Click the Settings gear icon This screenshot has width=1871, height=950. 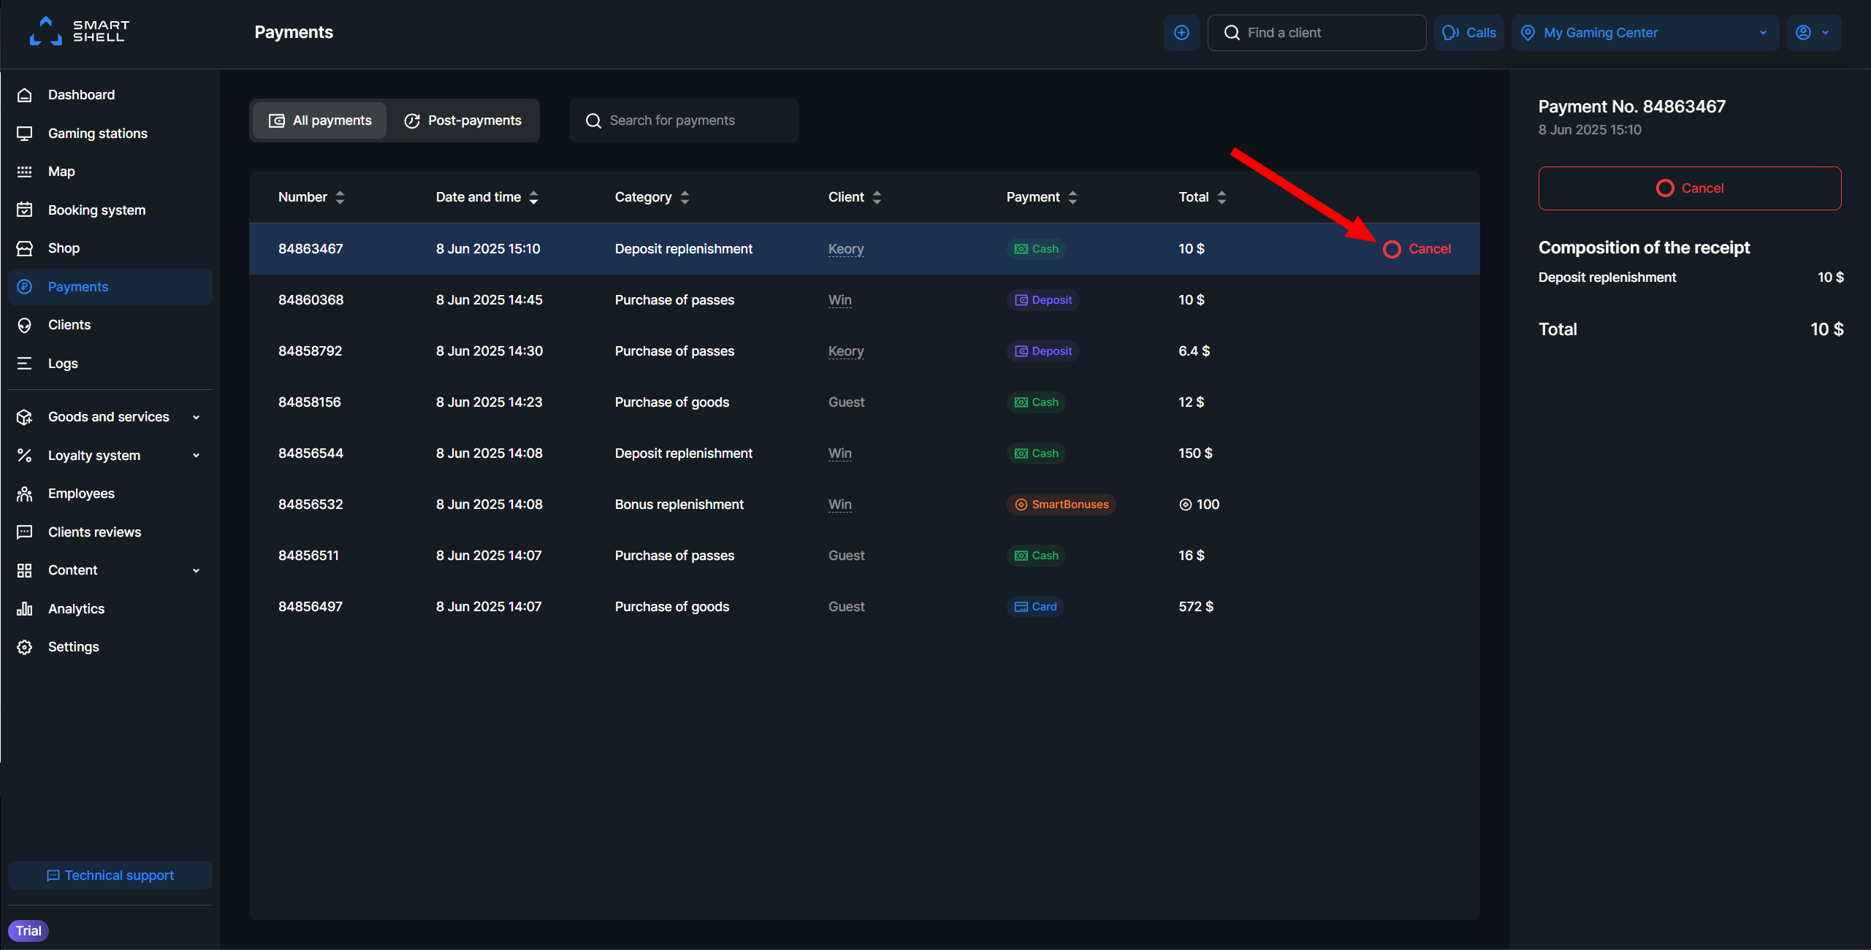point(25,647)
